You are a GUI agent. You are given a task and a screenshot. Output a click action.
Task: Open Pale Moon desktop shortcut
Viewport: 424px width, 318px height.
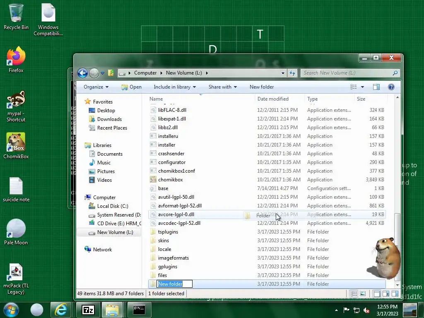(x=16, y=232)
